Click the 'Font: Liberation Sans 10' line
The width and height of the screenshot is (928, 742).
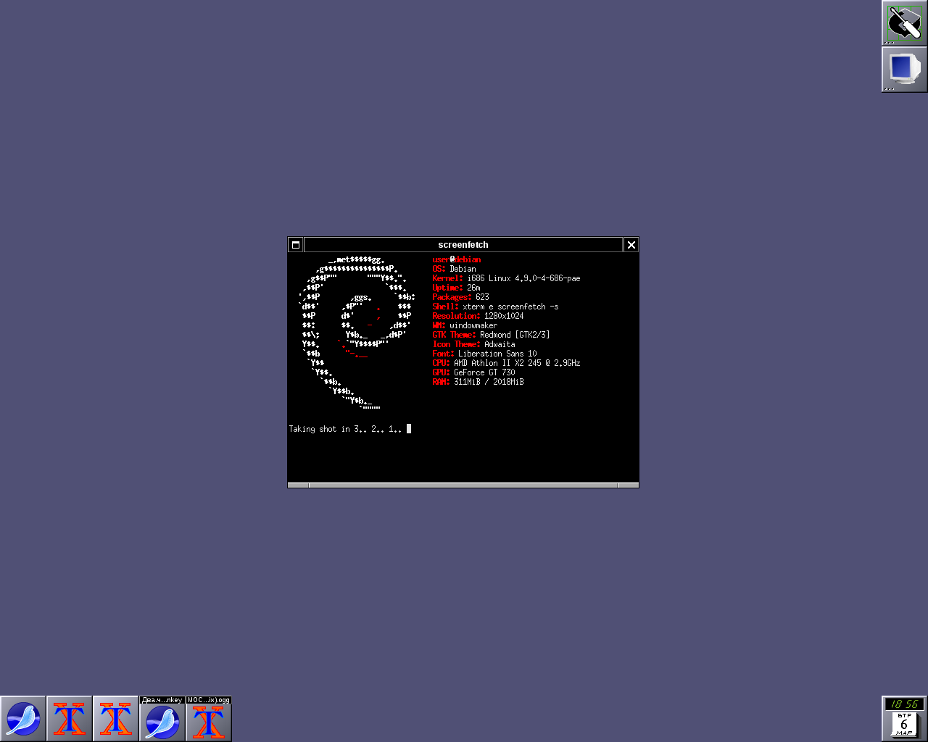tap(485, 354)
